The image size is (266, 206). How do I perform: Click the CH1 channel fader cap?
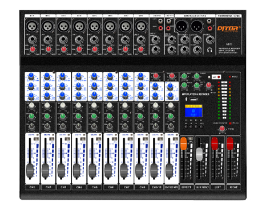(x=30, y=171)
